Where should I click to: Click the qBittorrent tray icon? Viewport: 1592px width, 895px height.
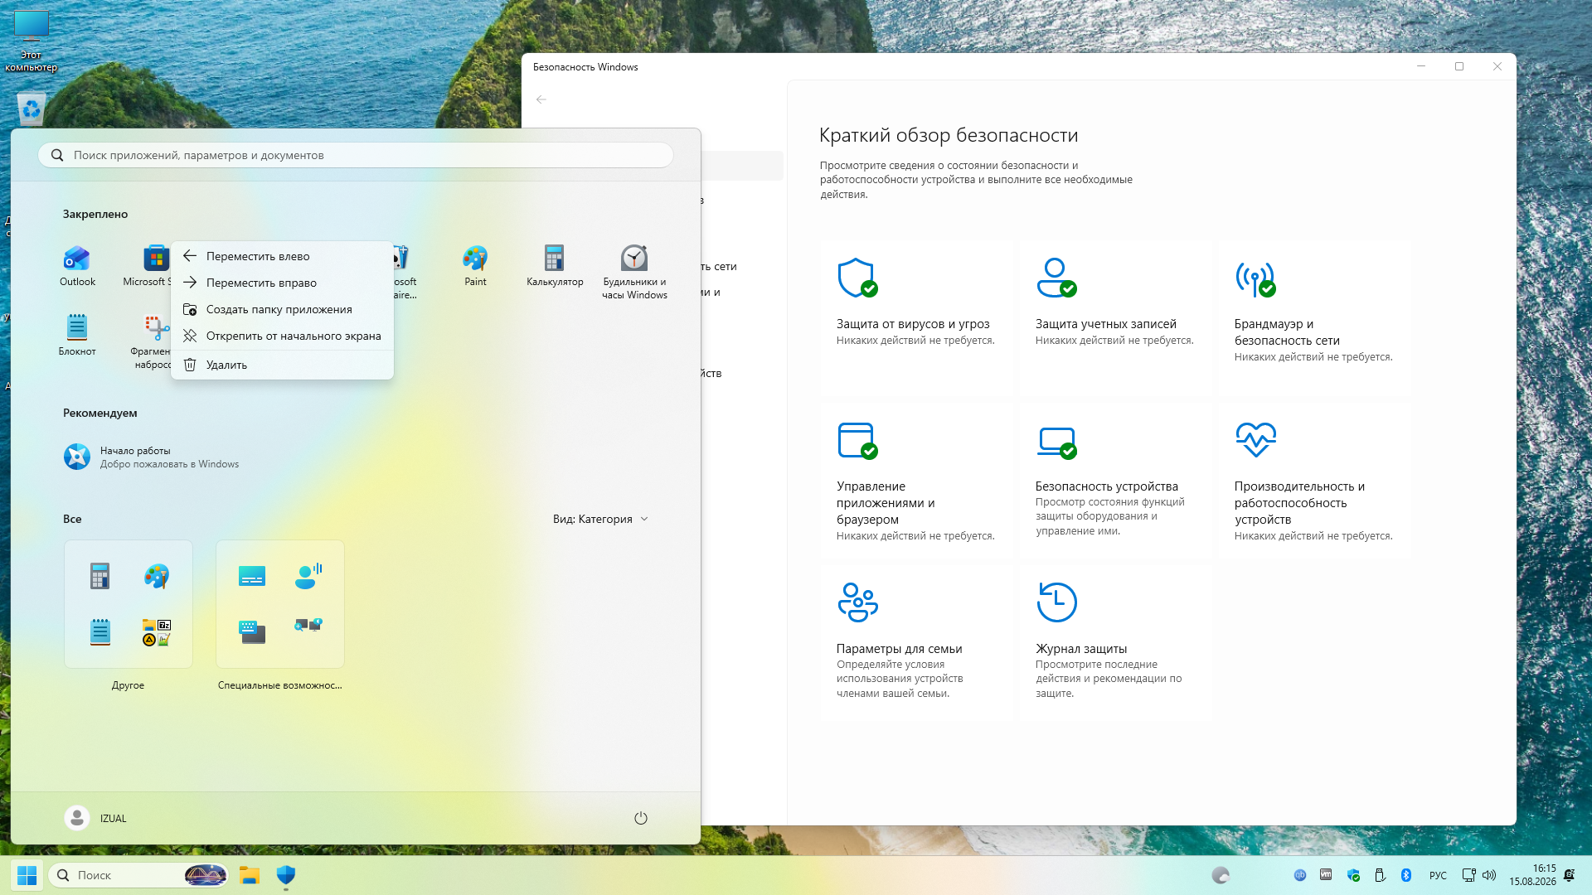[1300, 875]
